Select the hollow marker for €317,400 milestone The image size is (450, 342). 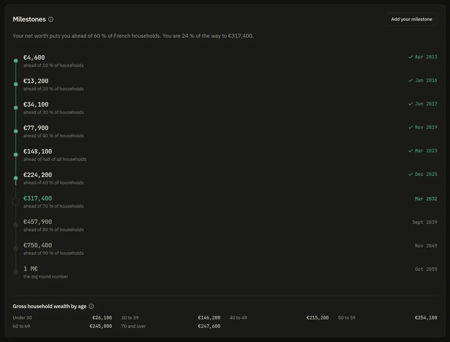(16, 202)
